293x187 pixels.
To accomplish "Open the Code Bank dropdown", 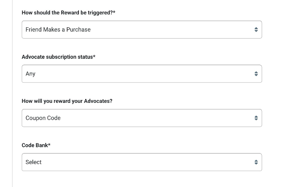I will 141,162.
